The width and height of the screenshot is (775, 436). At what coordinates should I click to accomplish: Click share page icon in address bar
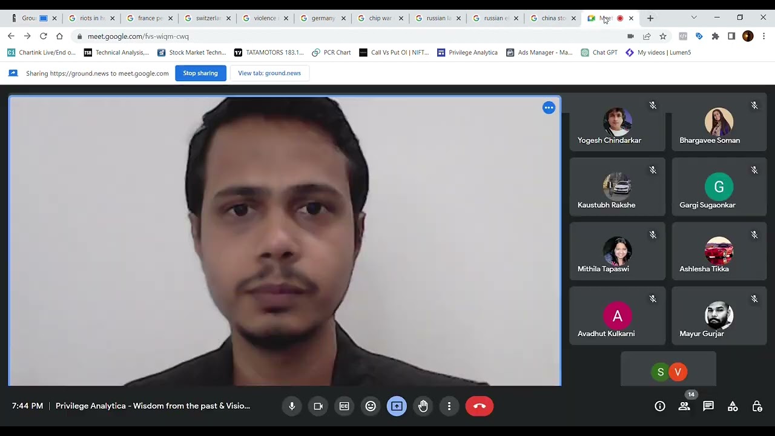[647, 36]
